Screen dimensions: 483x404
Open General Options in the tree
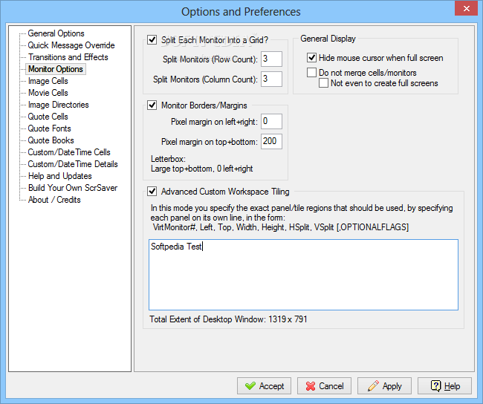click(x=56, y=33)
